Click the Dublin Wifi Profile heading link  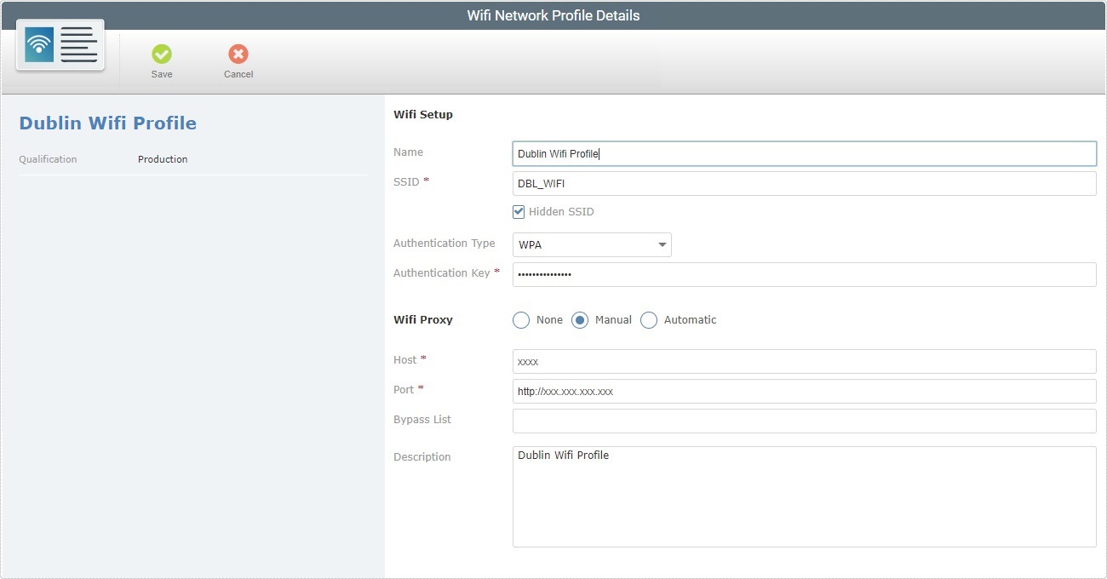coord(107,123)
